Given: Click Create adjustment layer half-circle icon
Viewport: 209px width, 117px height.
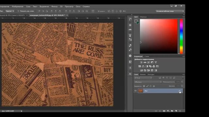Looking at the screenshot, I should point(168,111).
